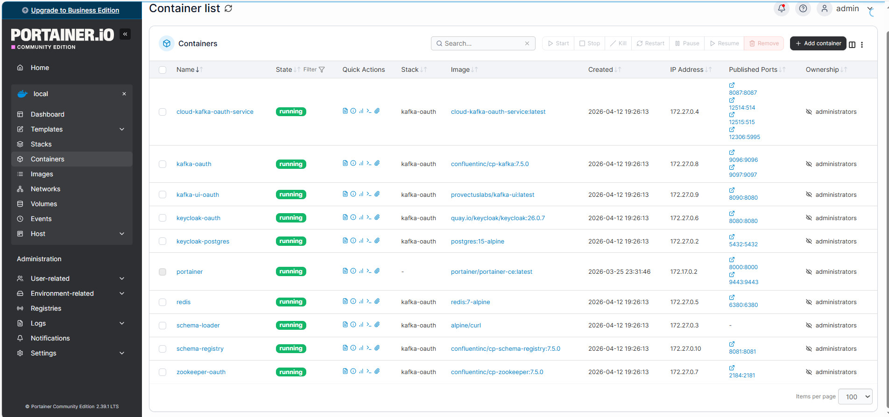
Task: Open the portainer/portainer-ce:latest image link
Action: pos(491,271)
